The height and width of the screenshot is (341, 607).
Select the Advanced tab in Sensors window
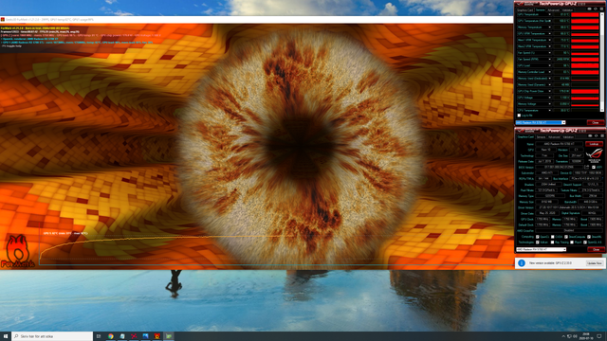(553, 10)
